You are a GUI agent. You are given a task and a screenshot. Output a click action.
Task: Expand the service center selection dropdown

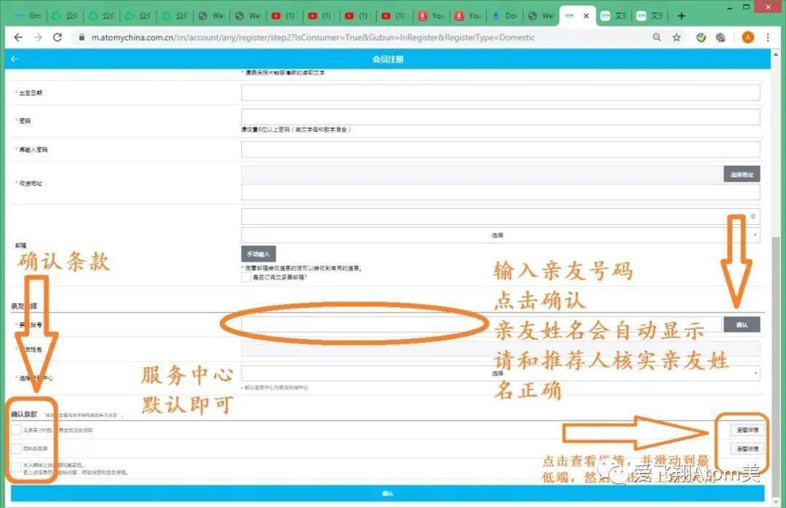tap(500, 373)
